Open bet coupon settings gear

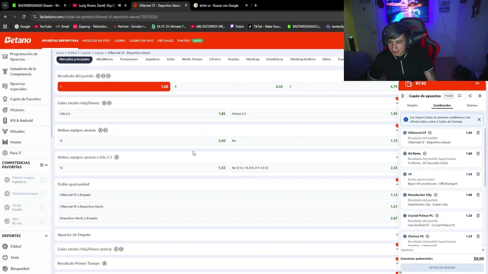point(480,96)
